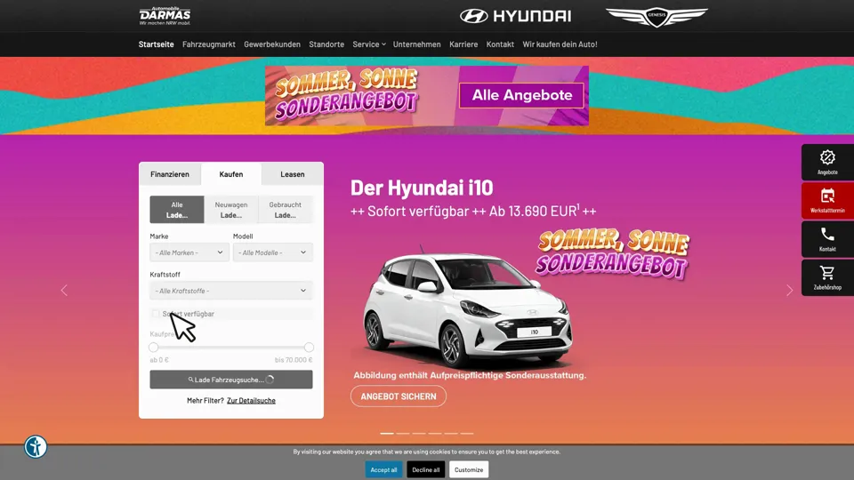This screenshot has height=480, width=854.
Task: Open the Zur Detailsuche link
Action: (251, 401)
